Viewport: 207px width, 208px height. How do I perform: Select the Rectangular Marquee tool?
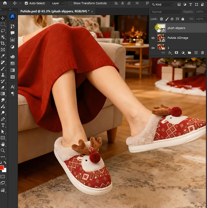3,24
